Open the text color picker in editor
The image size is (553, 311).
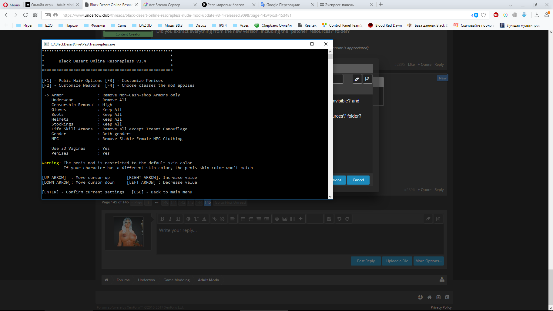204,219
